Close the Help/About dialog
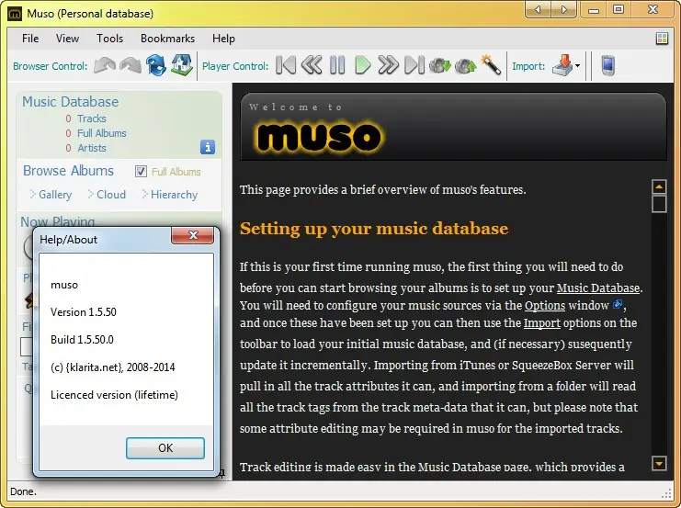The height and width of the screenshot is (508, 681). 193,235
